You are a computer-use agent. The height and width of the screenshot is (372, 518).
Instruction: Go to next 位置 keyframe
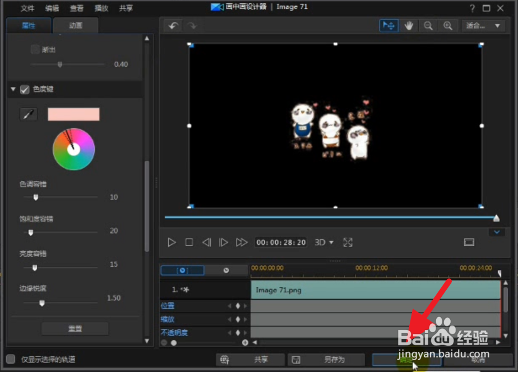[x=246, y=306]
